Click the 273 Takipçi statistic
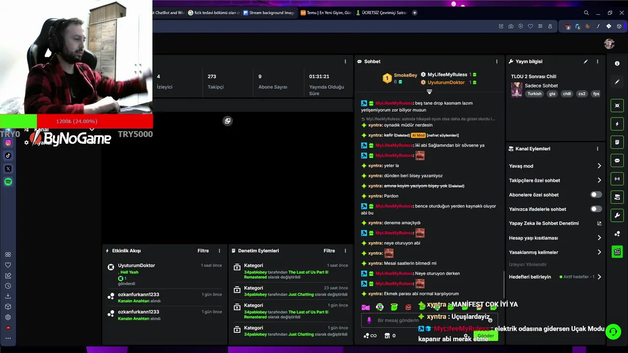The height and width of the screenshot is (353, 628). (215, 81)
